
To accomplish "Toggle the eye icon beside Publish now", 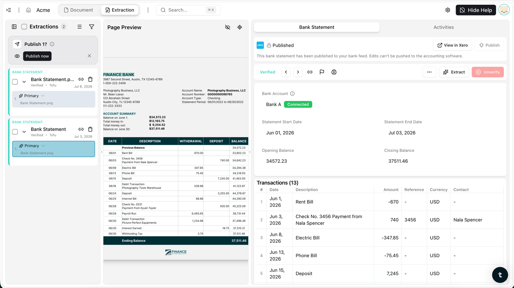I will click(x=17, y=56).
